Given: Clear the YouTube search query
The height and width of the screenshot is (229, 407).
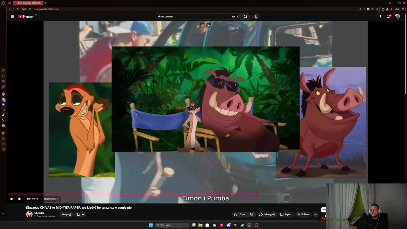Looking at the screenshot, I should [238, 17].
